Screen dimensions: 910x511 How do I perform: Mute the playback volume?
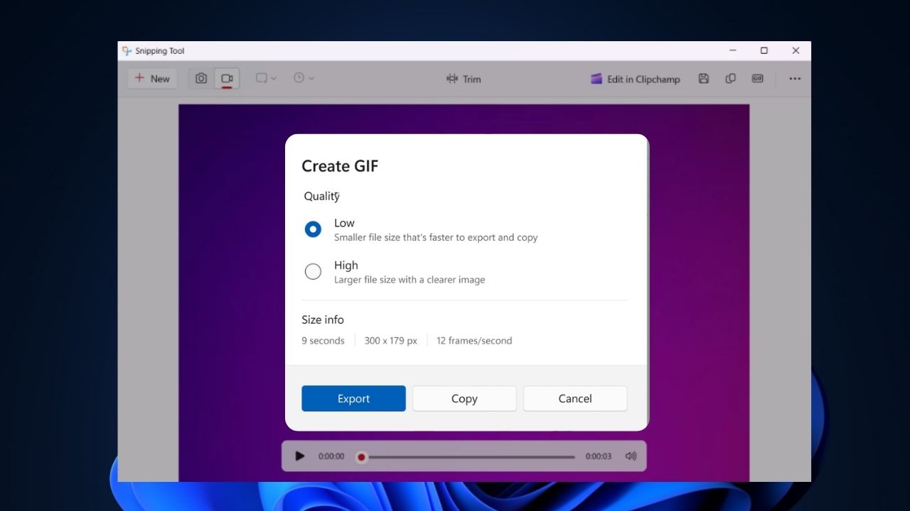[x=631, y=456]
